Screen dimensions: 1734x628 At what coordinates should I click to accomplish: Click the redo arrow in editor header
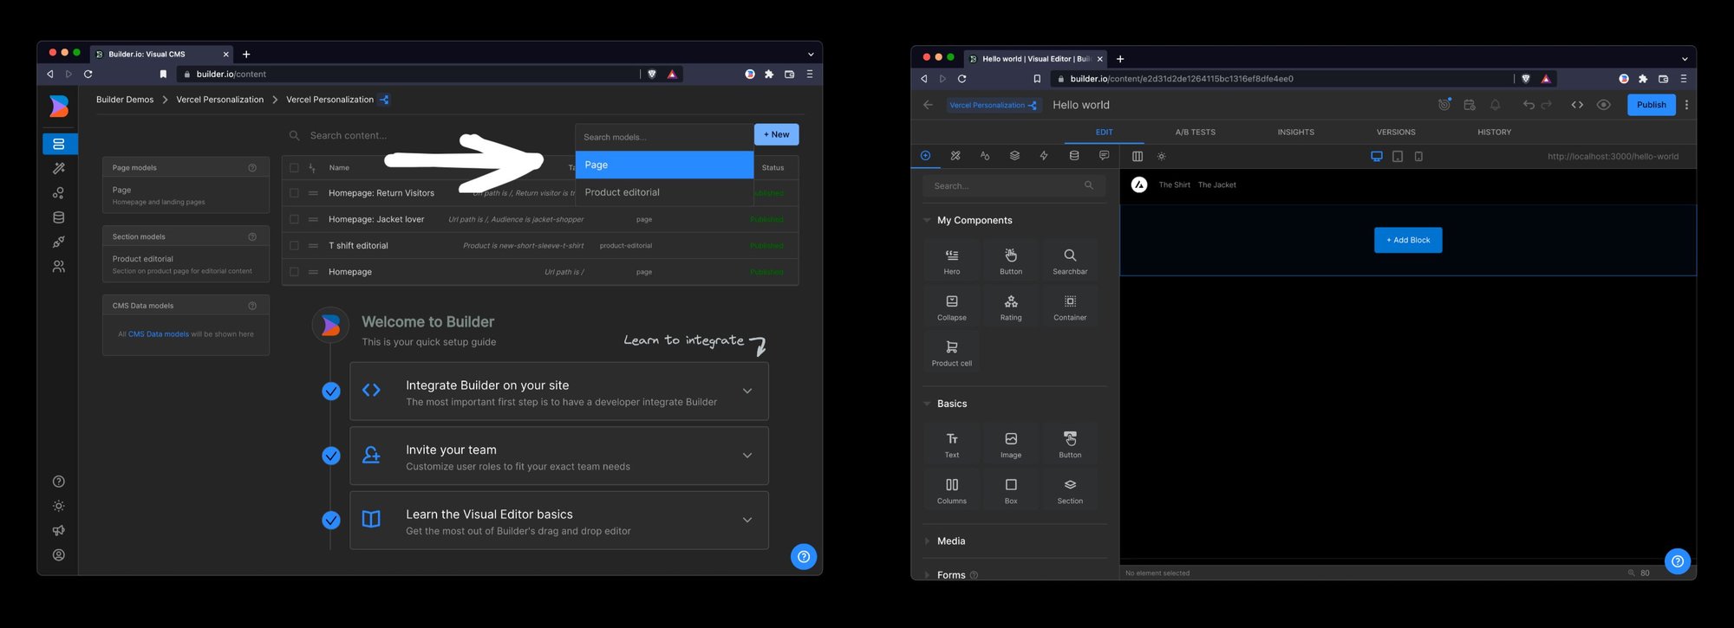[x=1547, y=105]
